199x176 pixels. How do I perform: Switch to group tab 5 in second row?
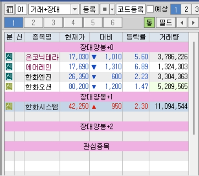click(93, 22)
